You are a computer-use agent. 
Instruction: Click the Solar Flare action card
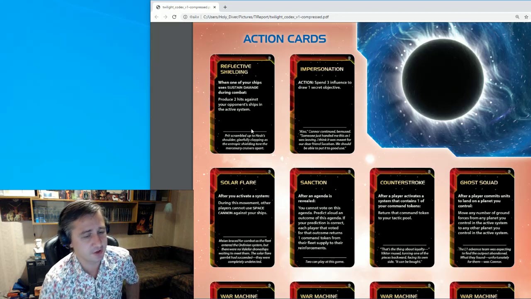tap(242, 218)
